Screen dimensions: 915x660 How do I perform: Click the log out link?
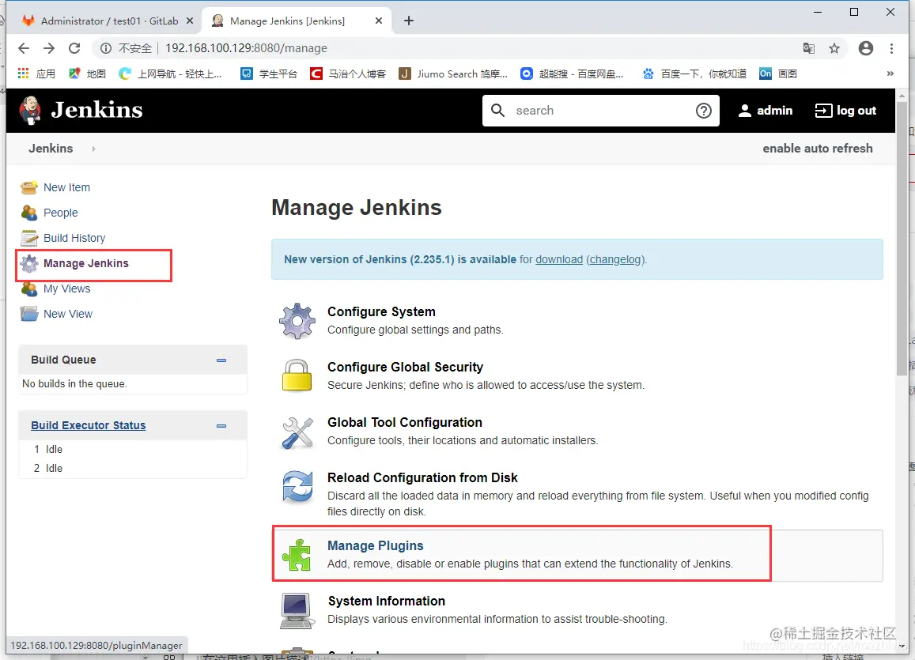point(845,111)
